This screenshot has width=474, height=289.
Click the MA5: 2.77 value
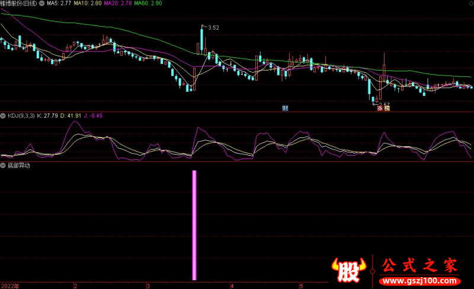[x=59, y=4]
